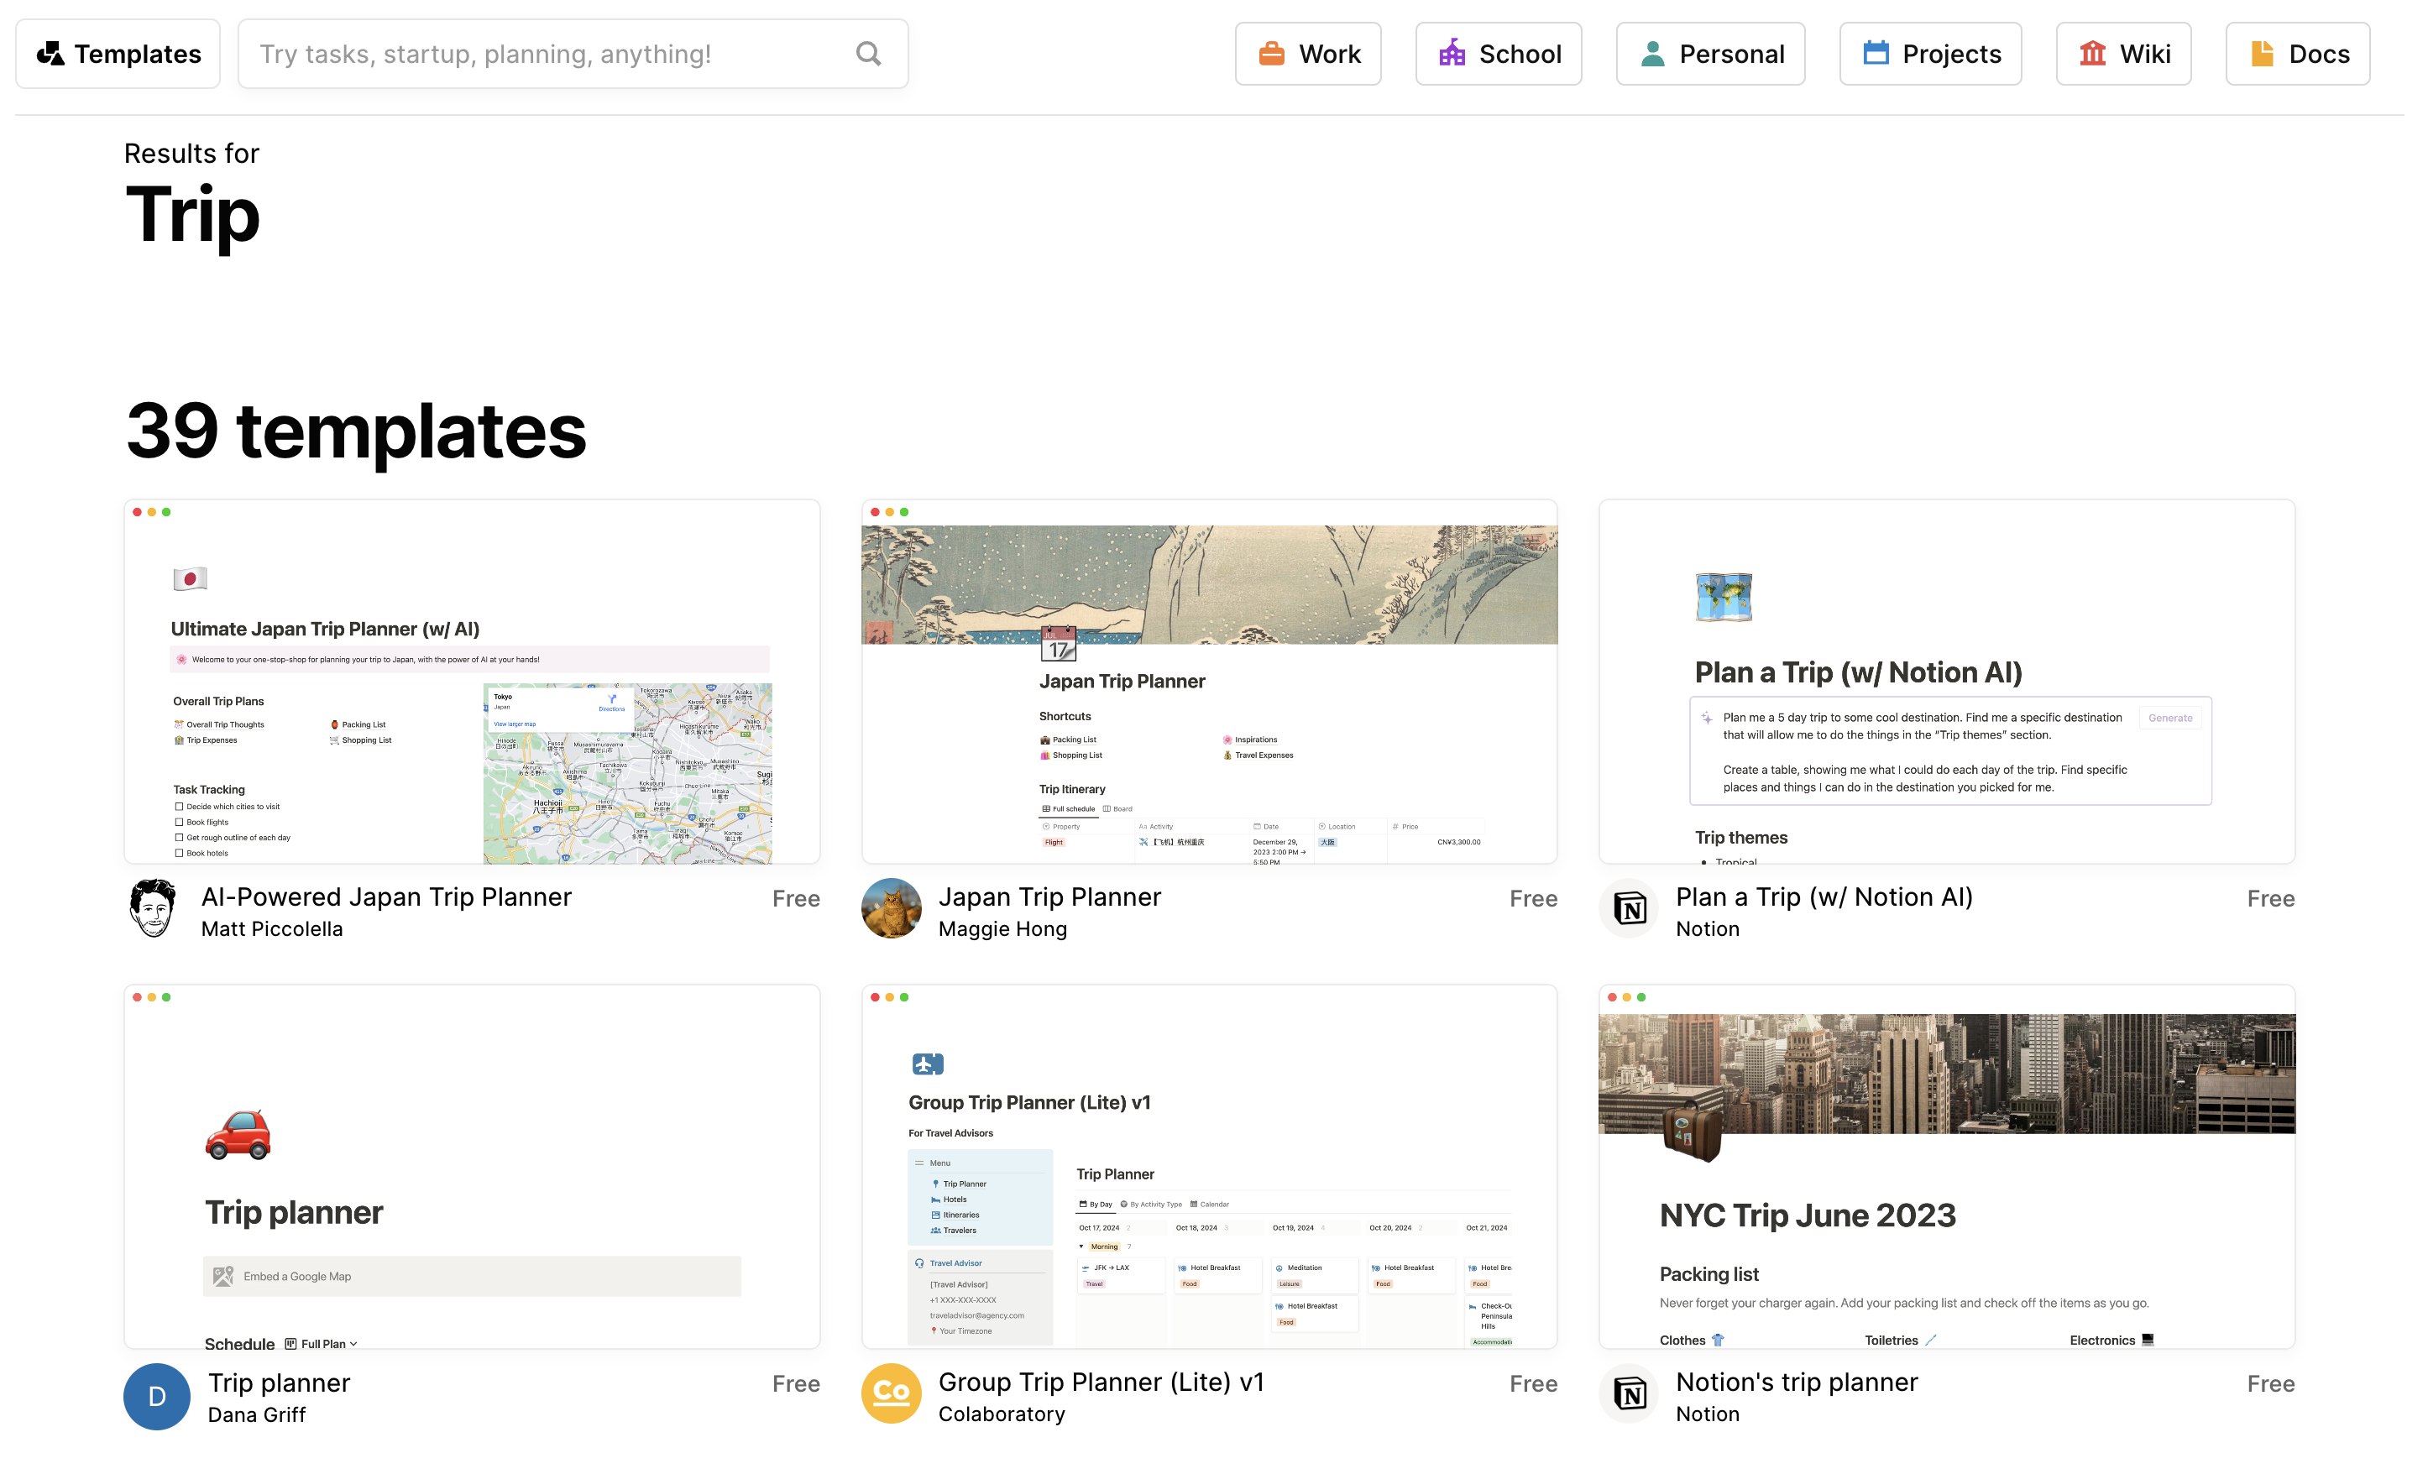Switch to the Projects category
The width and height of the screenshot is (2428, 1474).
click(x=1929, y=55)
